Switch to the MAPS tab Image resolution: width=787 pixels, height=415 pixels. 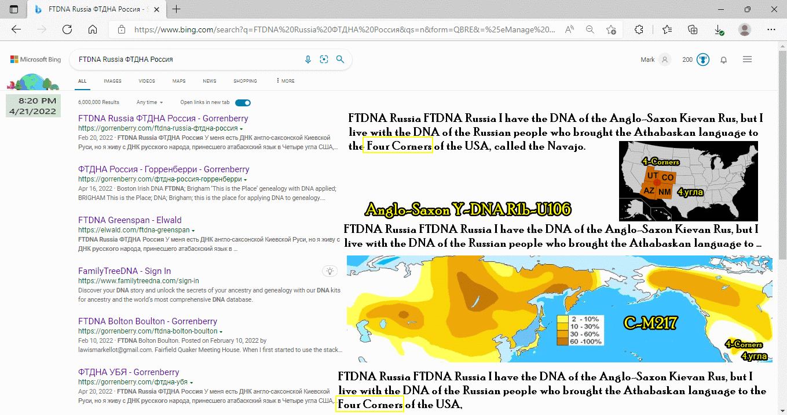click(179, 81)
